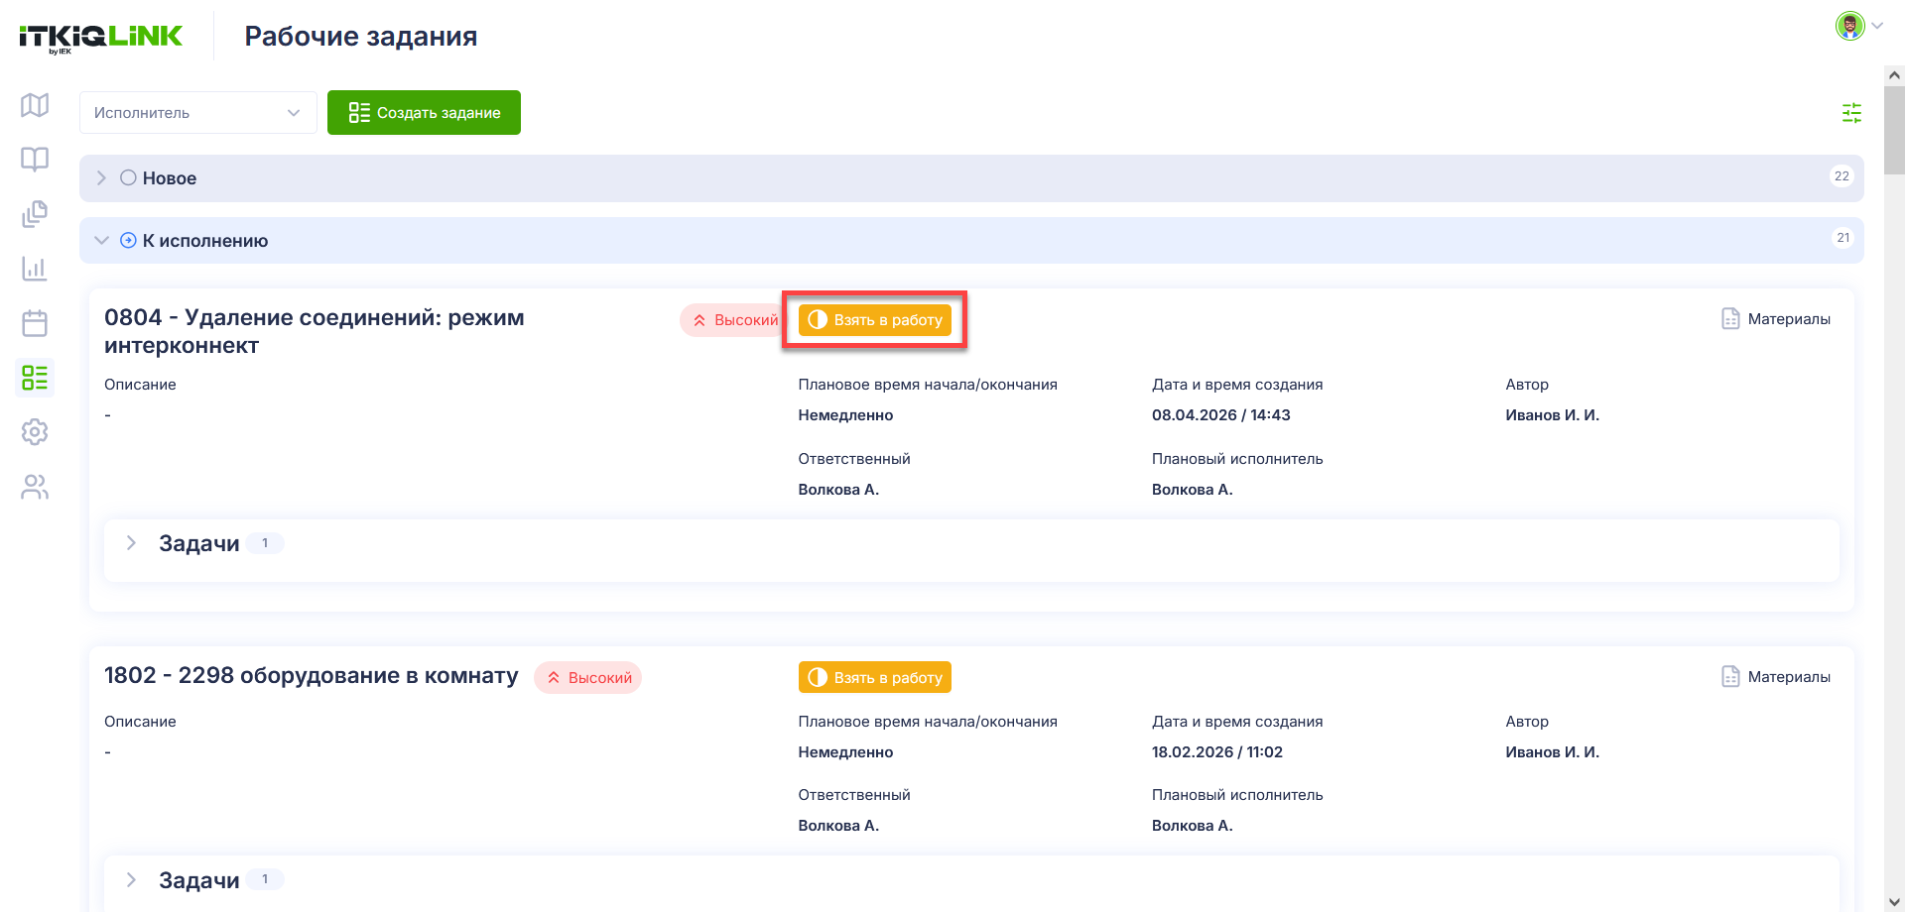This screenshot has width=1905, height=912.
Task: Open the filter settings sliders icon
Action: 1851,113
